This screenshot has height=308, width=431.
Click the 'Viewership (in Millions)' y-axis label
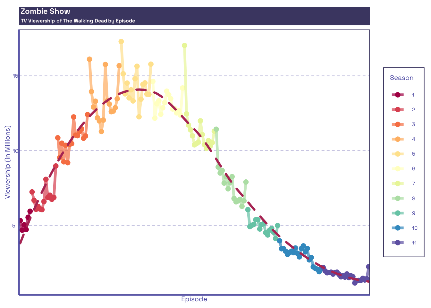8,162
